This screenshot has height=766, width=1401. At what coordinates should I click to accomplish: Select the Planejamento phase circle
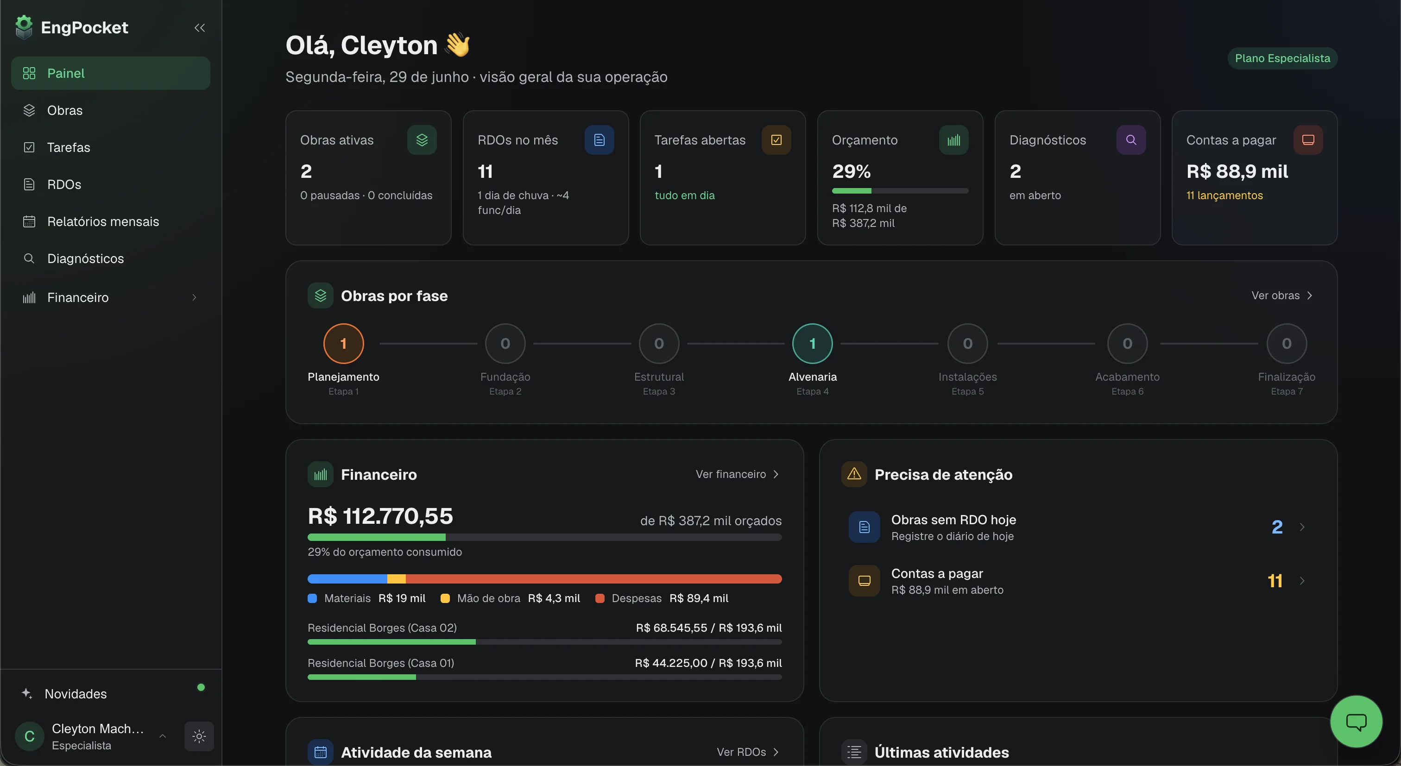(343, 344)
